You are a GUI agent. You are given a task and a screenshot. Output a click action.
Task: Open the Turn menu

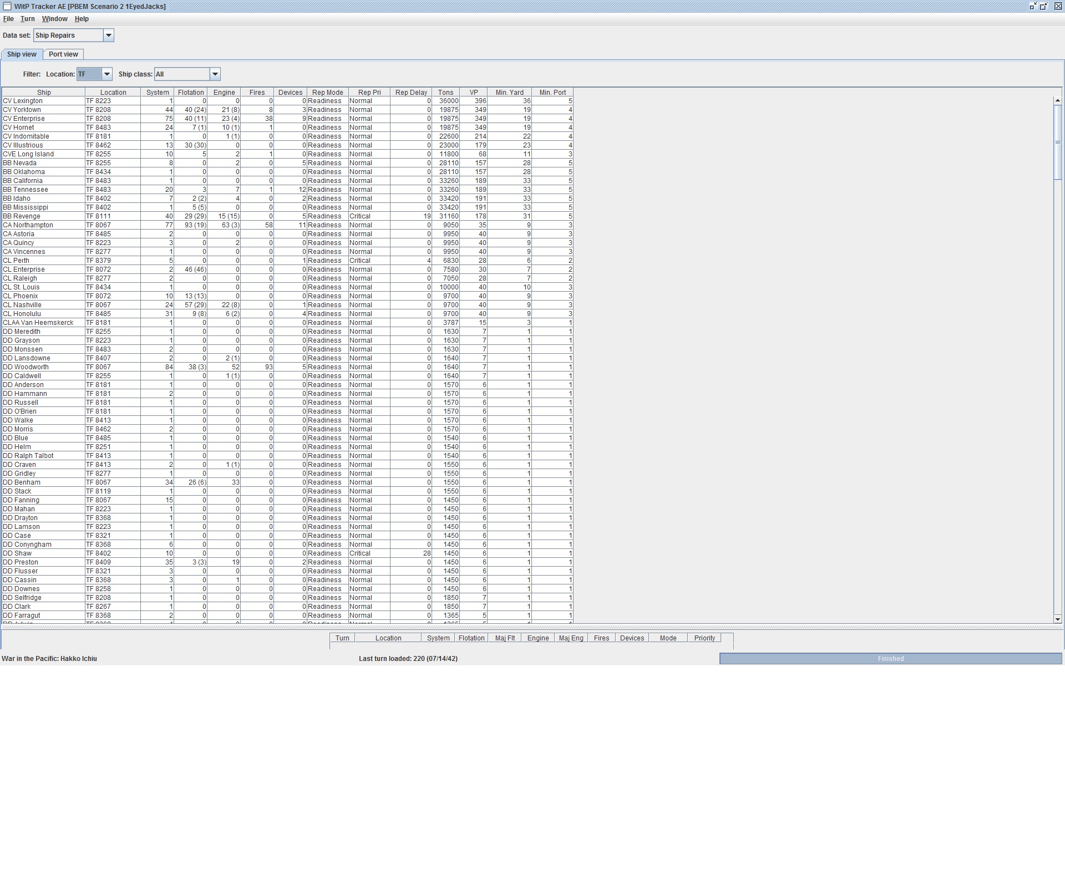27,19
